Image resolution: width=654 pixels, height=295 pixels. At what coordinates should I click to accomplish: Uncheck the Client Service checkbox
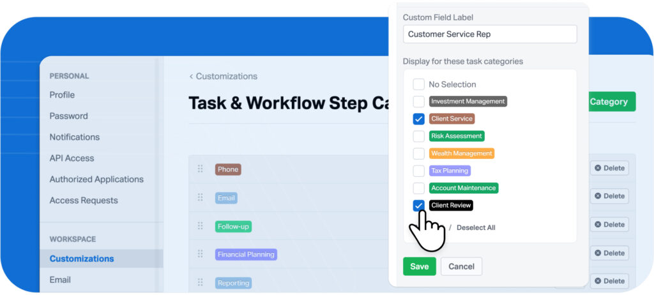point(418,119)
